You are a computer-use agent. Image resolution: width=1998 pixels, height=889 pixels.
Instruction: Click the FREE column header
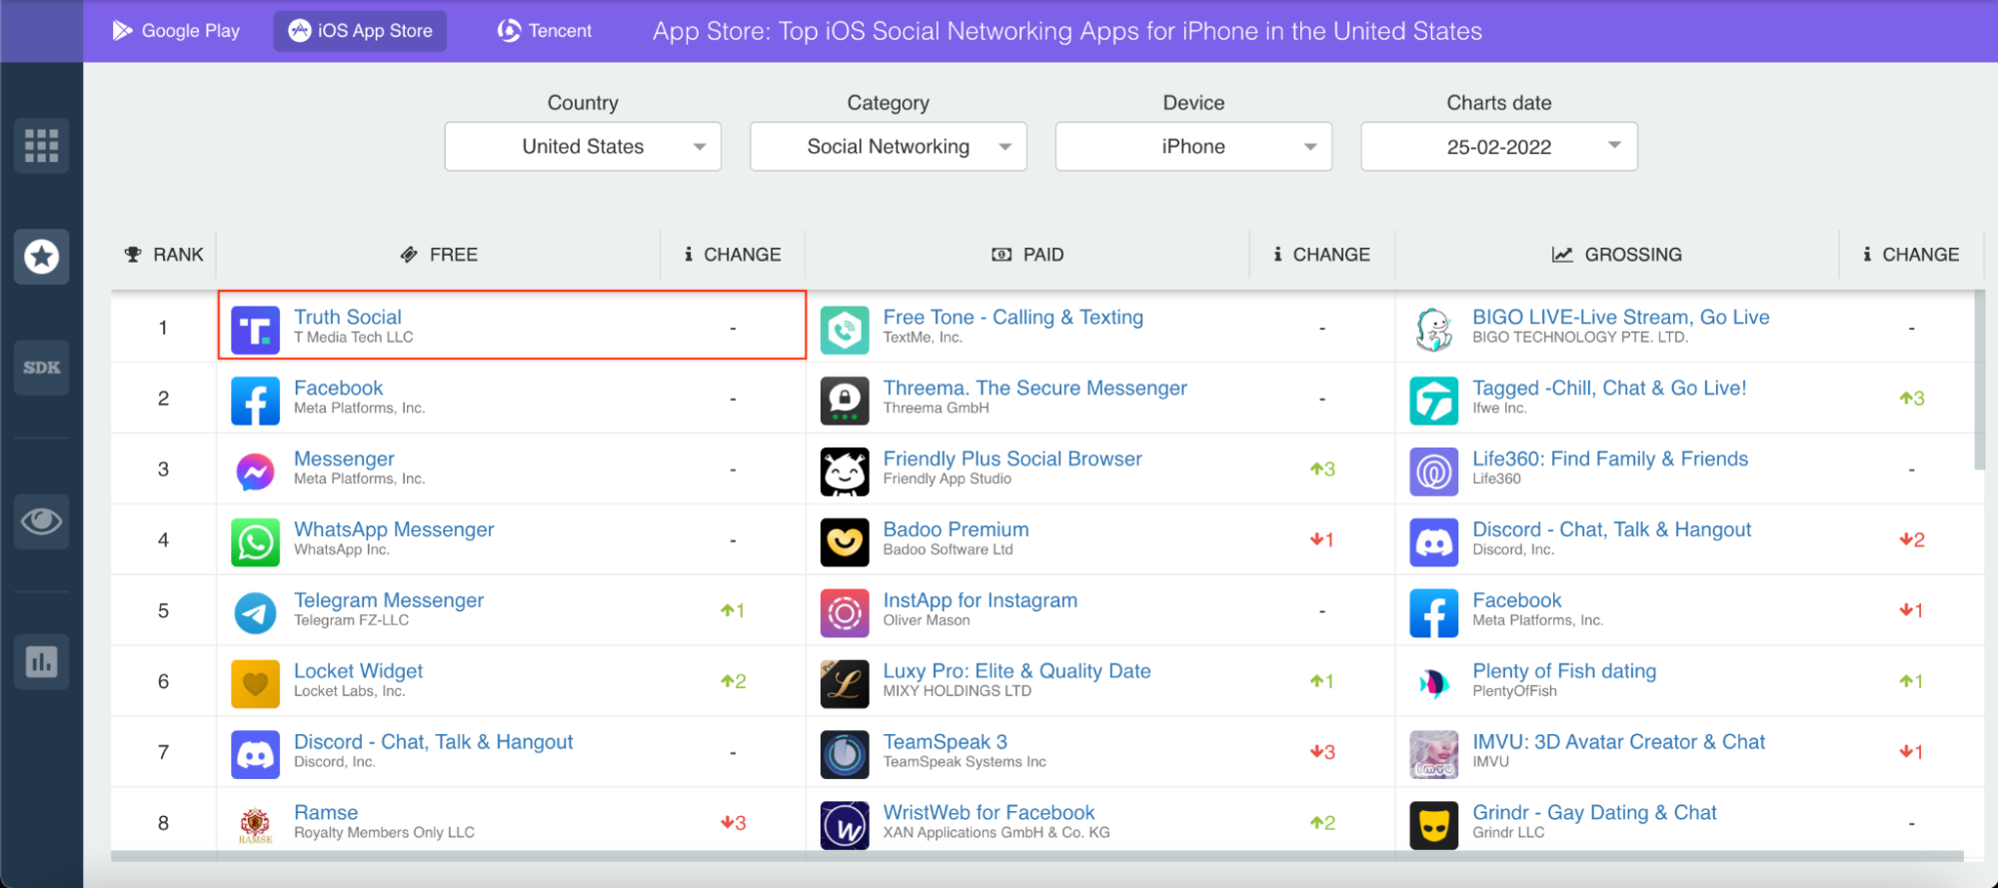[x=439, y=255]
